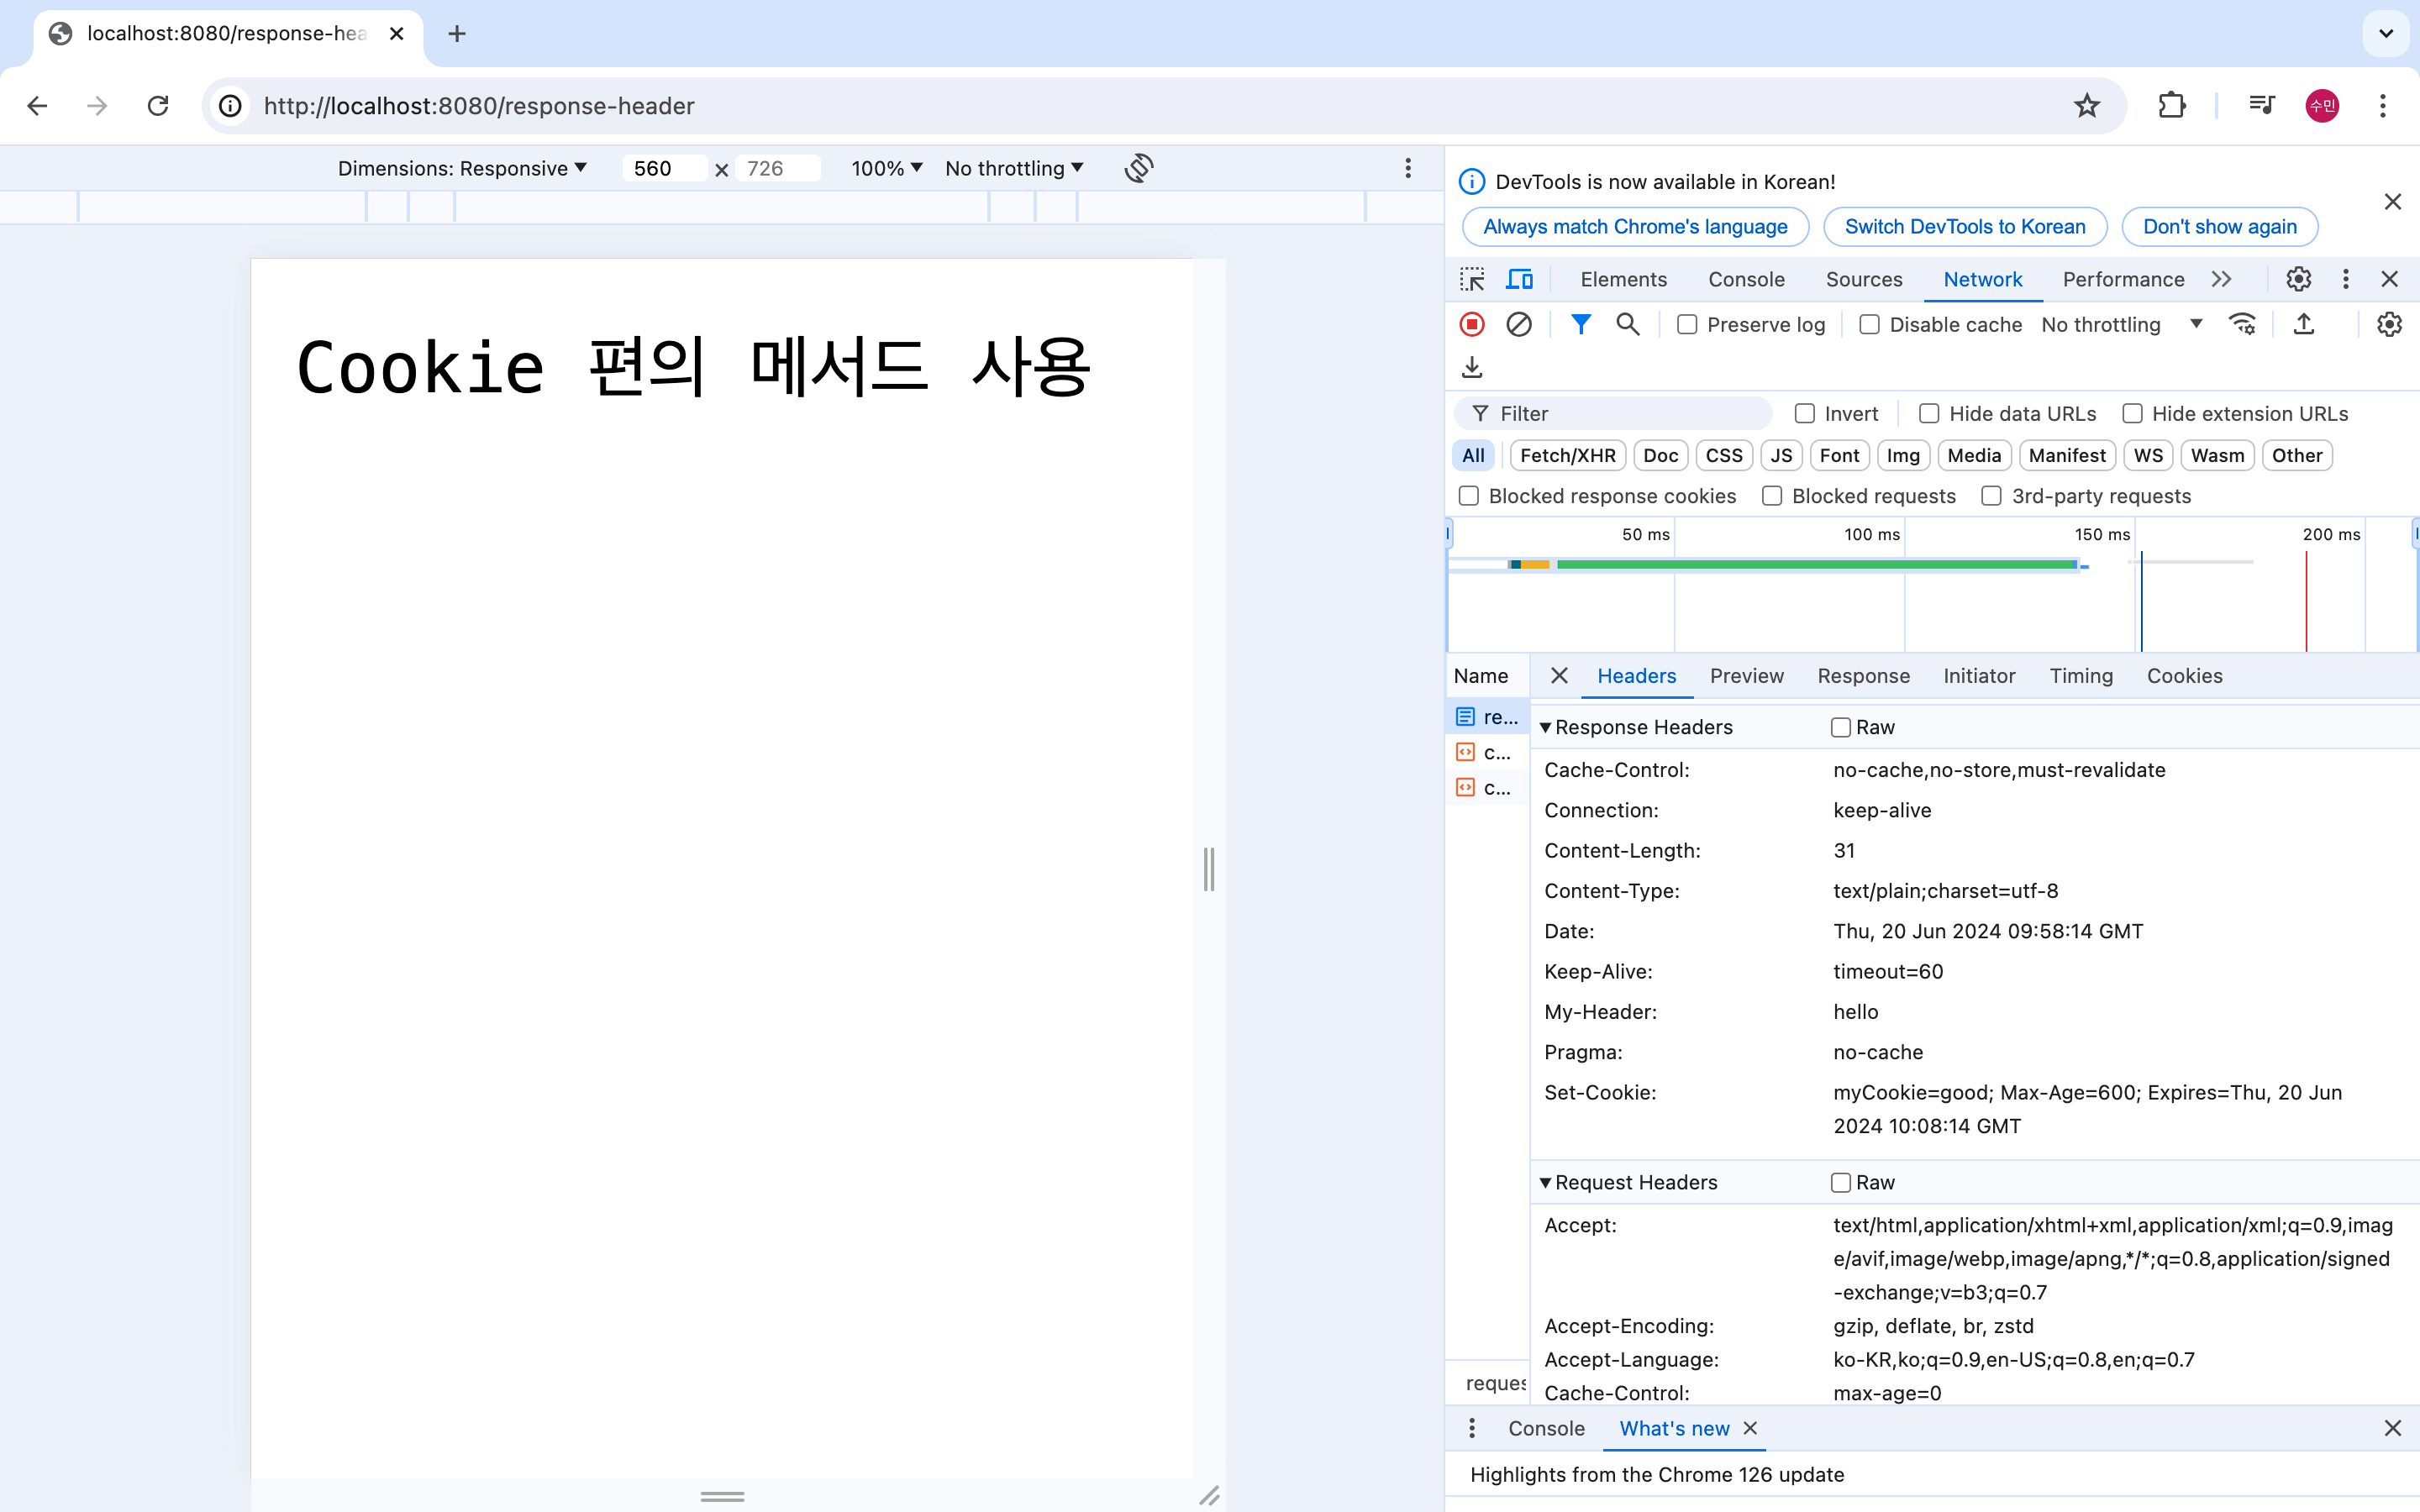The height and width of the screenshot is (1512, 2420).
Task: Open the network No throttling dropdown
Action: [2120, 324]
